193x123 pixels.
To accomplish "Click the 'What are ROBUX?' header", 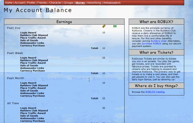I will click(x=156, y=22).
